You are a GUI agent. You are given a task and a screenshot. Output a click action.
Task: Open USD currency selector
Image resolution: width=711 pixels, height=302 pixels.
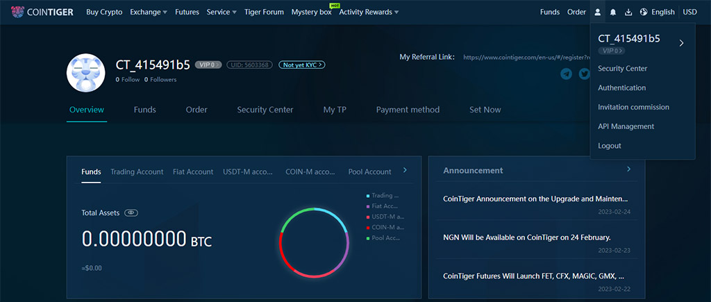(x=690, y=12)
